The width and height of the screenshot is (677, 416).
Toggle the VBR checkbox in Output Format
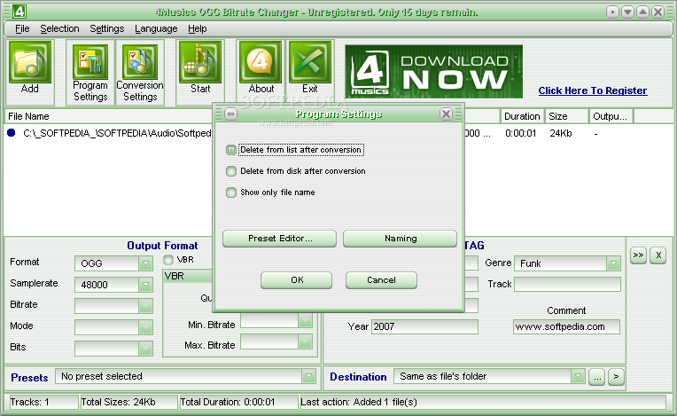(x=168, y=260)
